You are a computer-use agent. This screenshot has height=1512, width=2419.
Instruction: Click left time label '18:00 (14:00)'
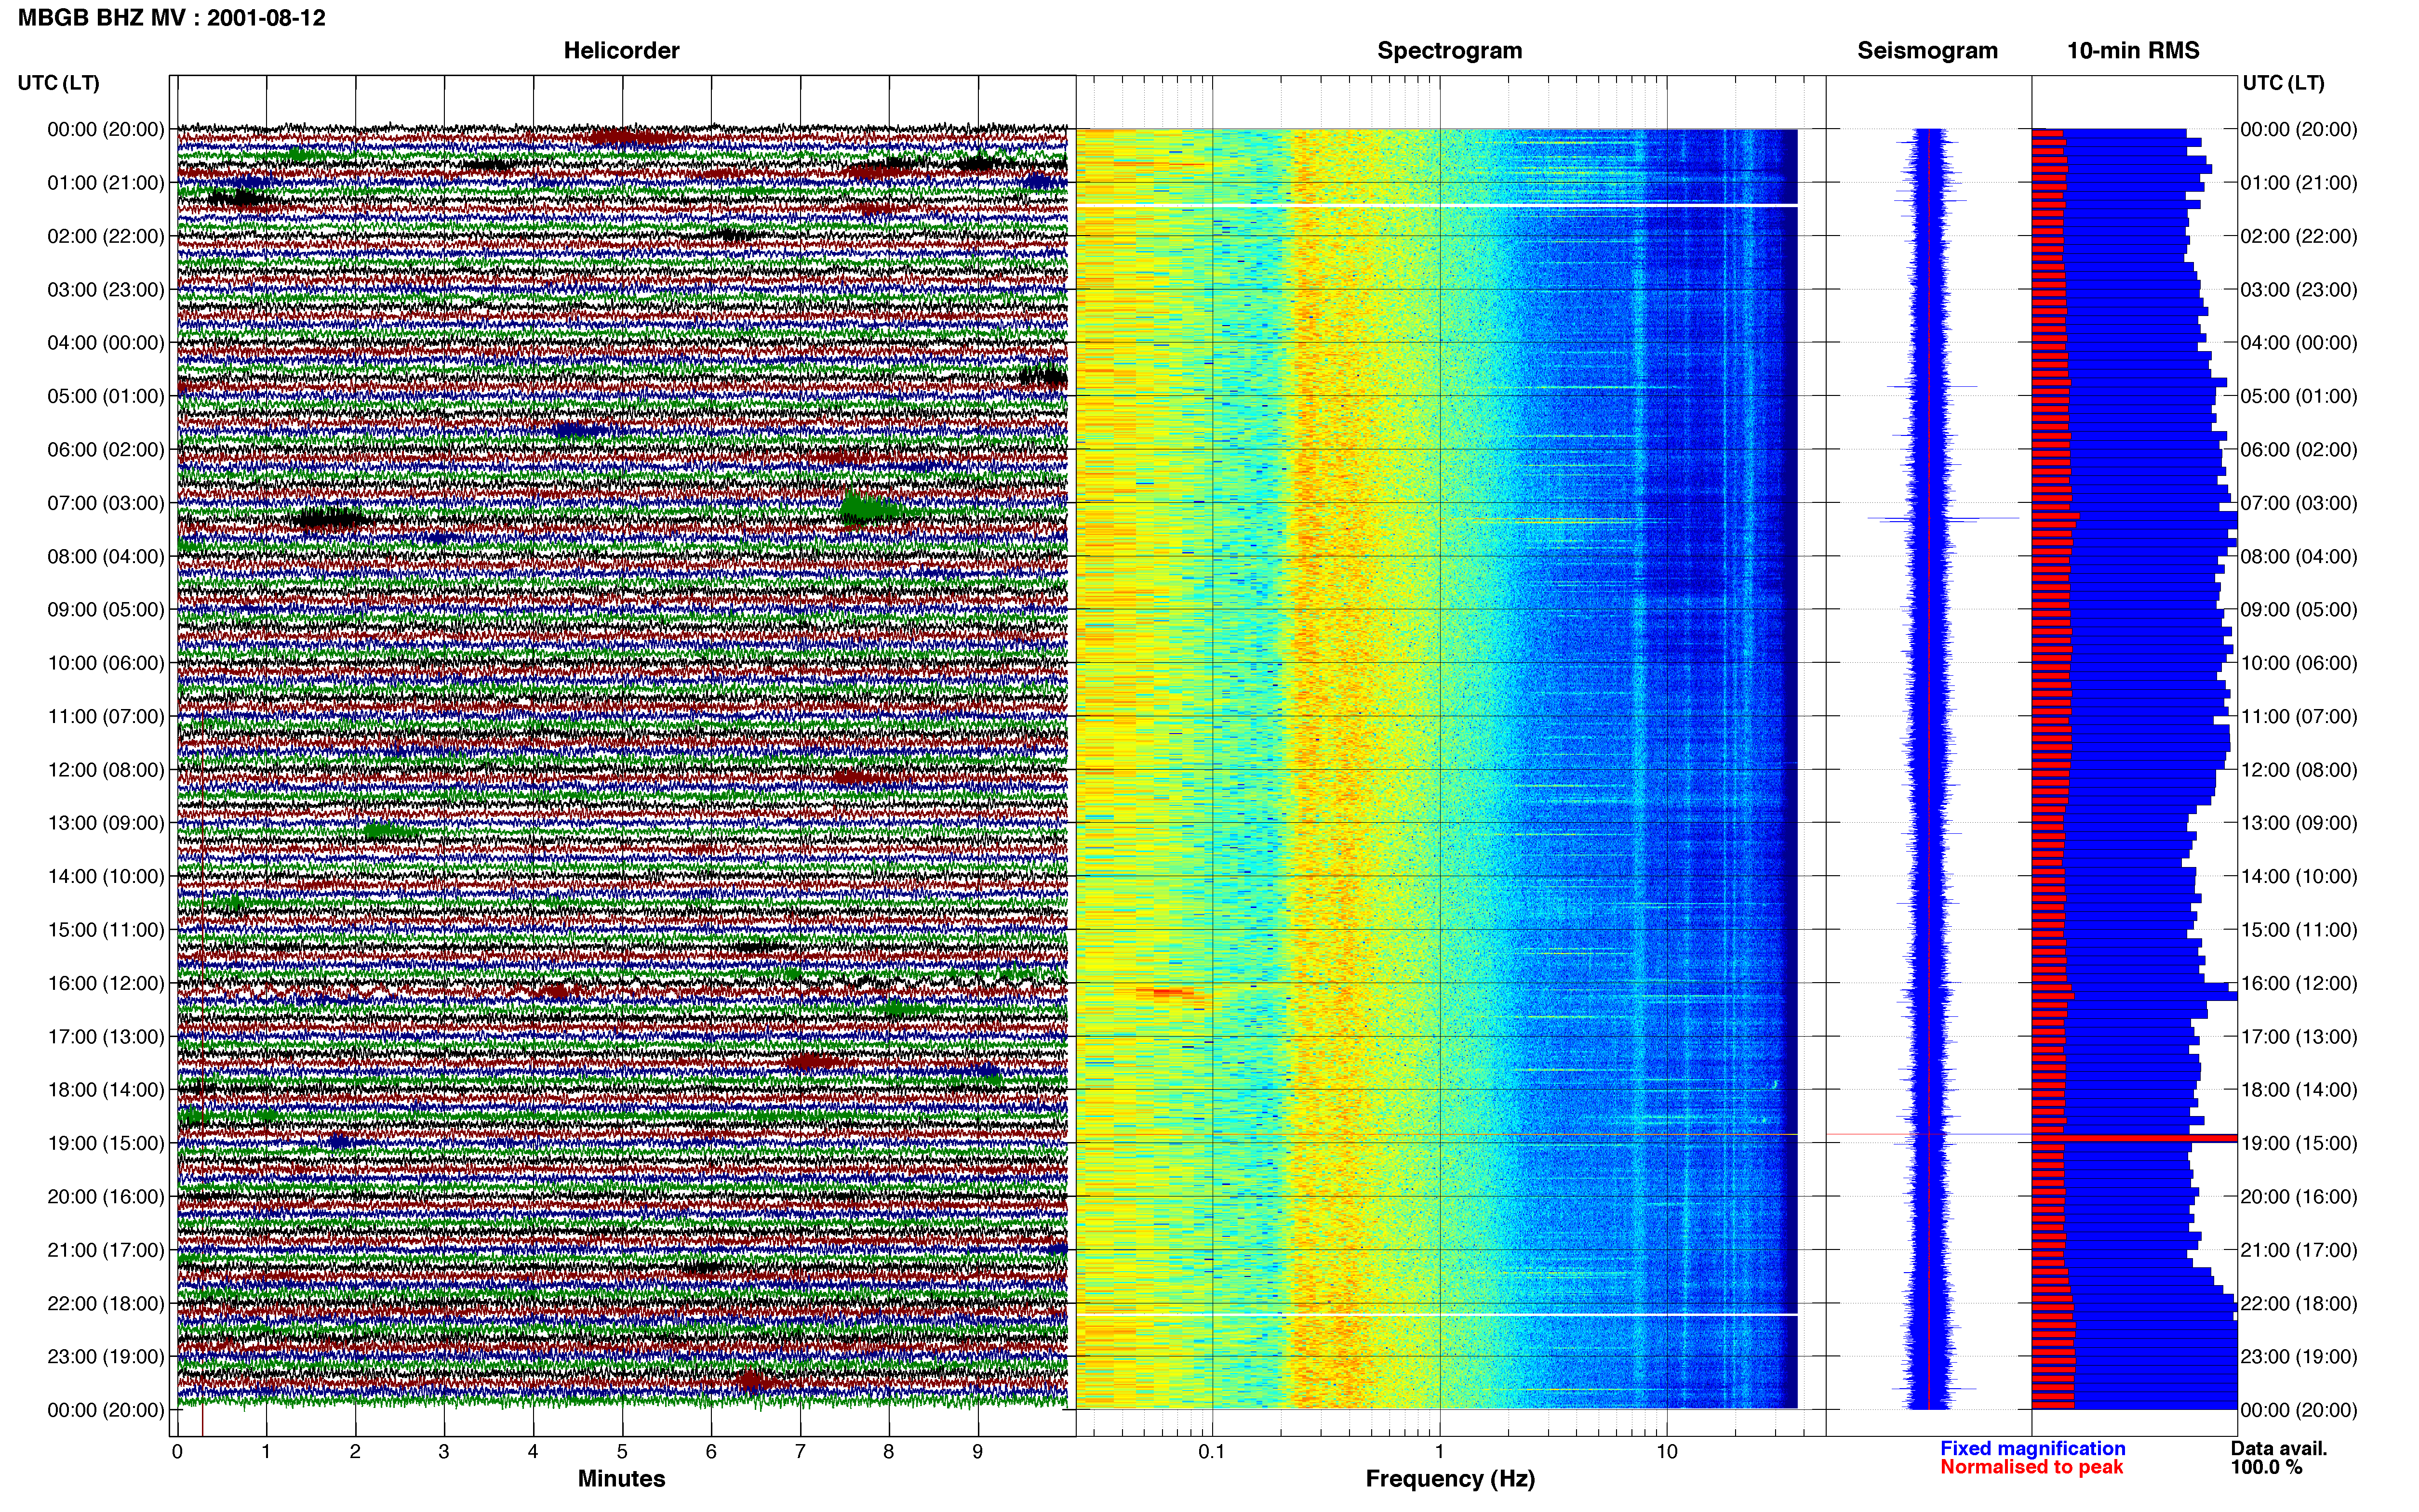106,1090
